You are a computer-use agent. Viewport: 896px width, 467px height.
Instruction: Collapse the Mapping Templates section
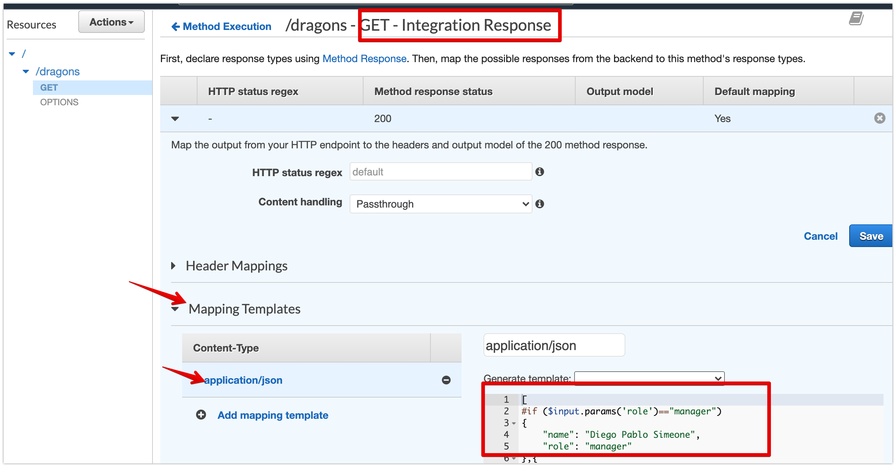[175, 309]
